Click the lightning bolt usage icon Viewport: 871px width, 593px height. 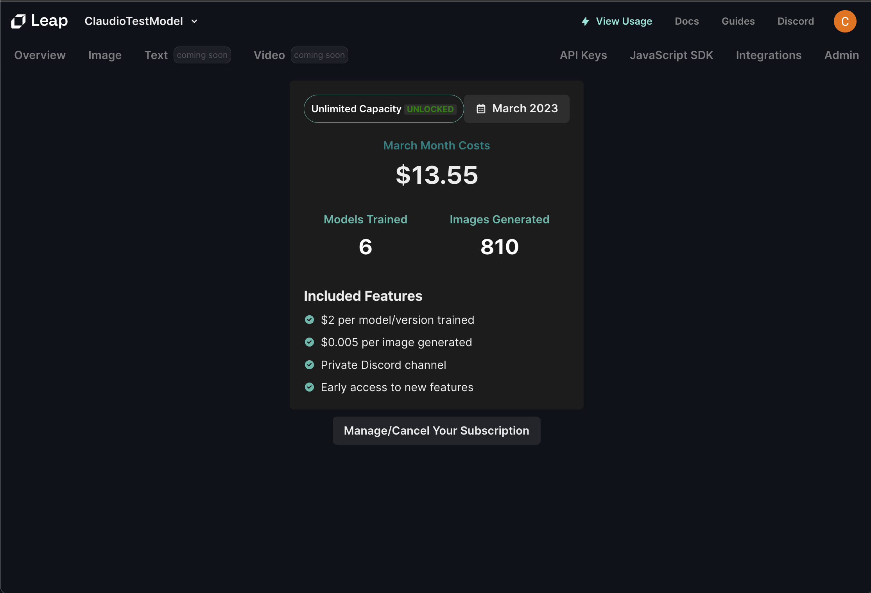point(585,21)
